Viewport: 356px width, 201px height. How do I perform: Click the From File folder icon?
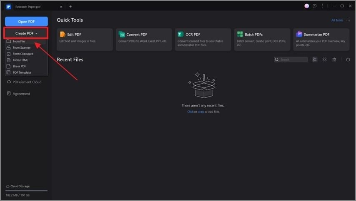pyautogui.click(x=9, y=41)
